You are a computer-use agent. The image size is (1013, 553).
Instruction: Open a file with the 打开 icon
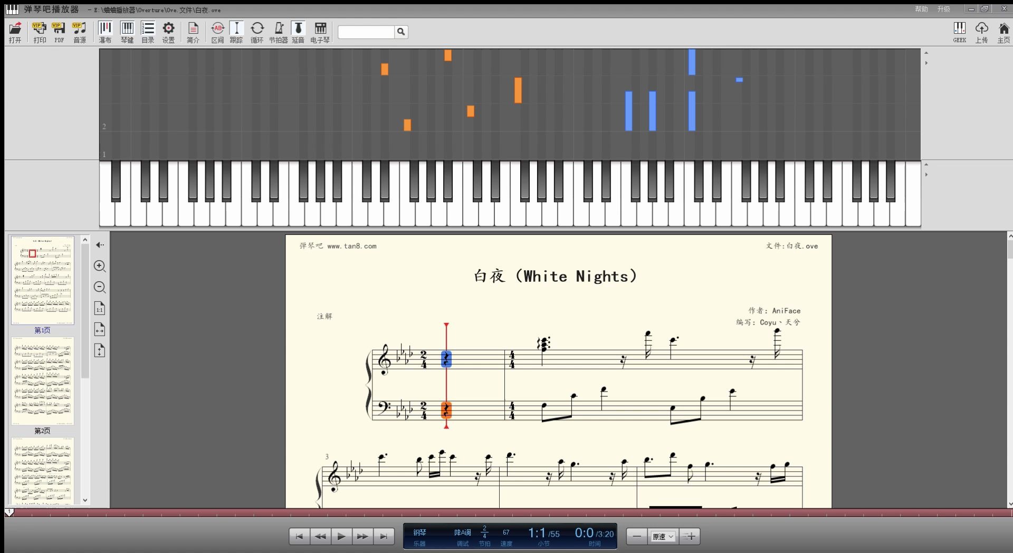(15, 32)
